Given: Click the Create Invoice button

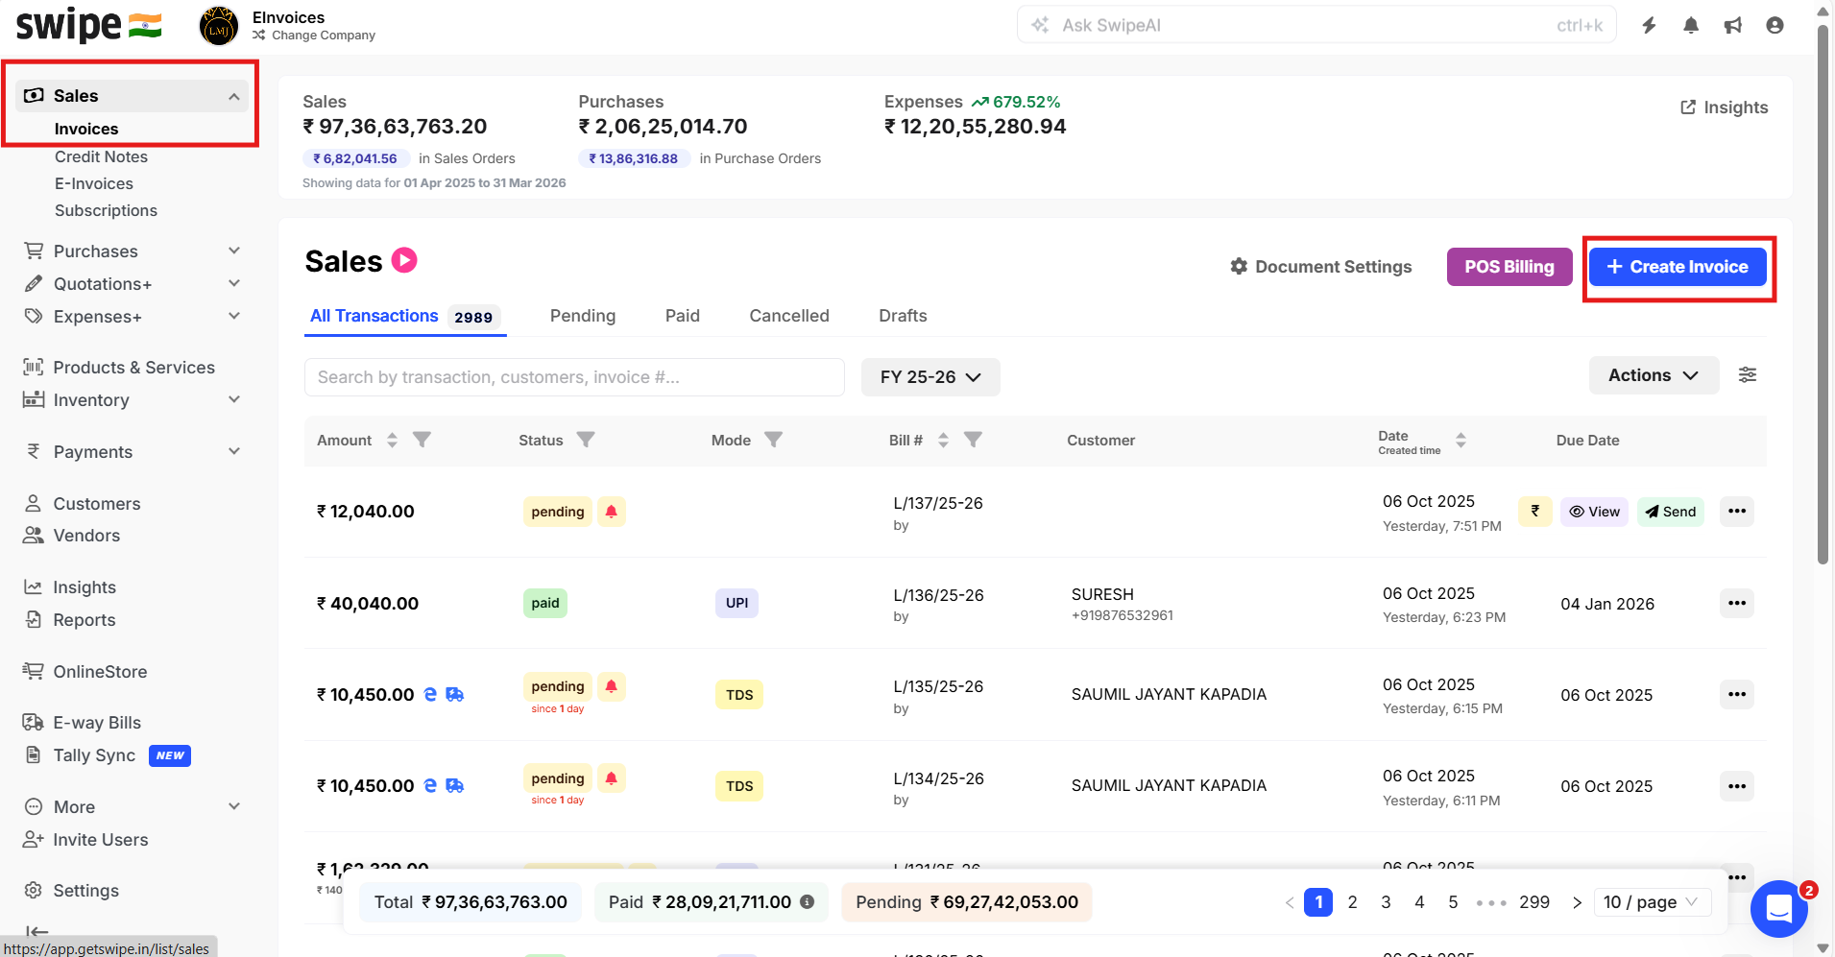Looking at the screenshot, I should tap(1677, 267).
